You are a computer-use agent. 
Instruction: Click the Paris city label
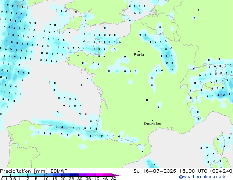pyautogui.click(x=139, y=55)
